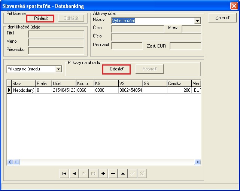Select the Vyberte účet text field
This screenshot has width=240, height=191.
coord(153,21)
